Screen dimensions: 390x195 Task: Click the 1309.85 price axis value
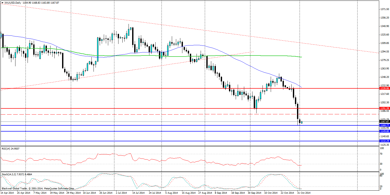[385, 43]
